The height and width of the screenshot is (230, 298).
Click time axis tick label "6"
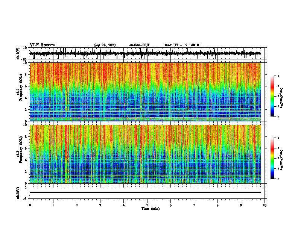[x=171, y=205]
